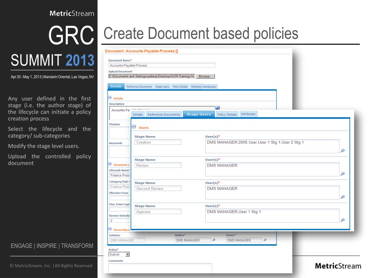The image size is (370, 278).
Task: Open user lookup for the Creation stage
Action: [343, 151]
